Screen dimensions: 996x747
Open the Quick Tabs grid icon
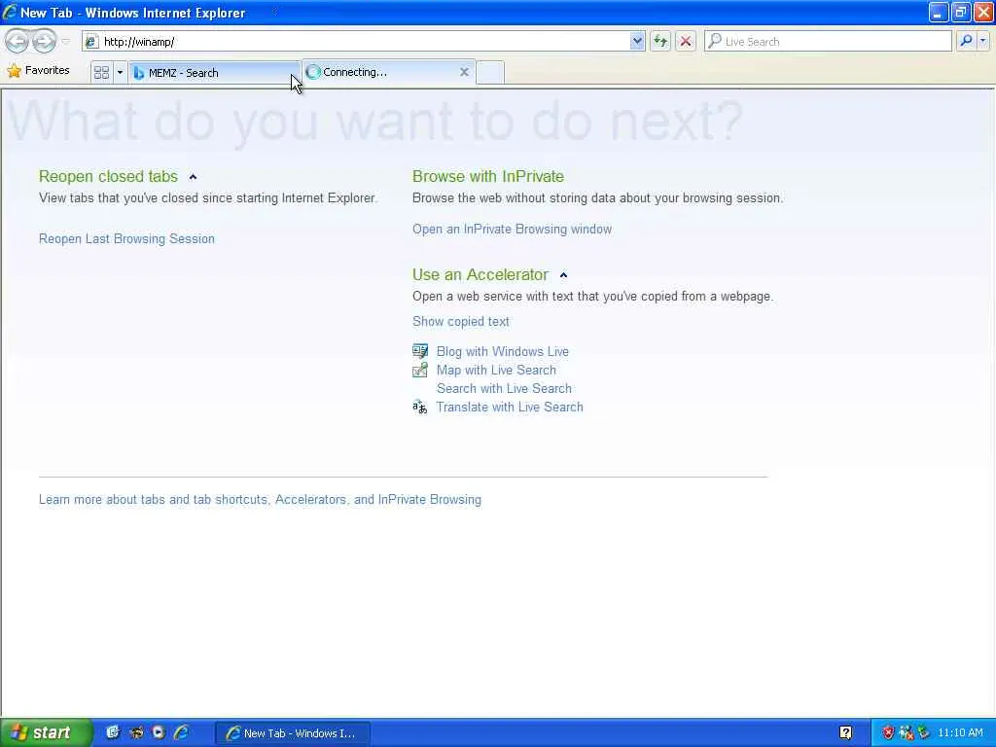coord(101,72)
